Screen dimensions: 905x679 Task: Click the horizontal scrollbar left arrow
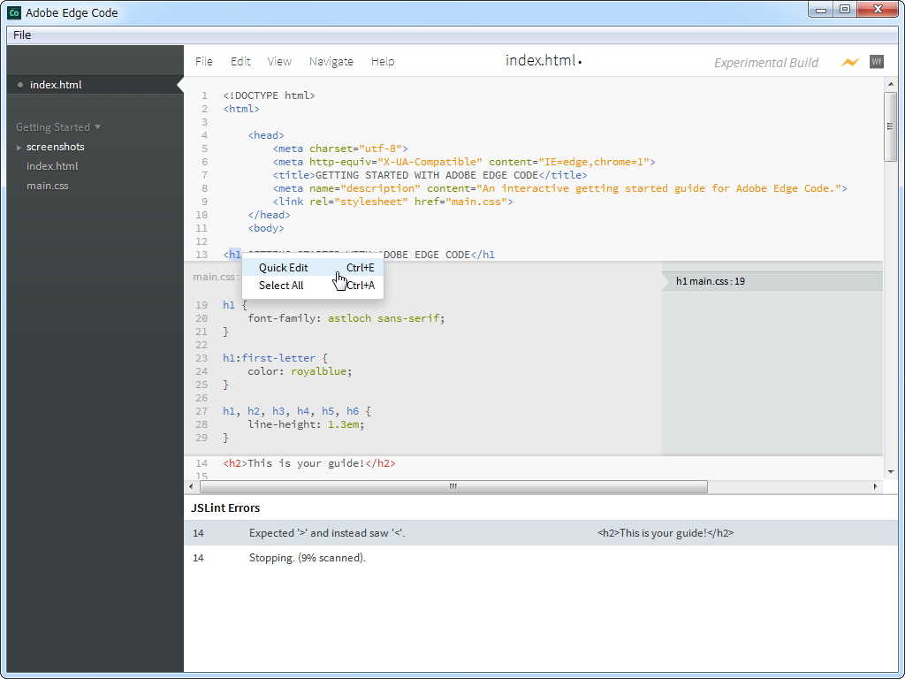(192, 486)
